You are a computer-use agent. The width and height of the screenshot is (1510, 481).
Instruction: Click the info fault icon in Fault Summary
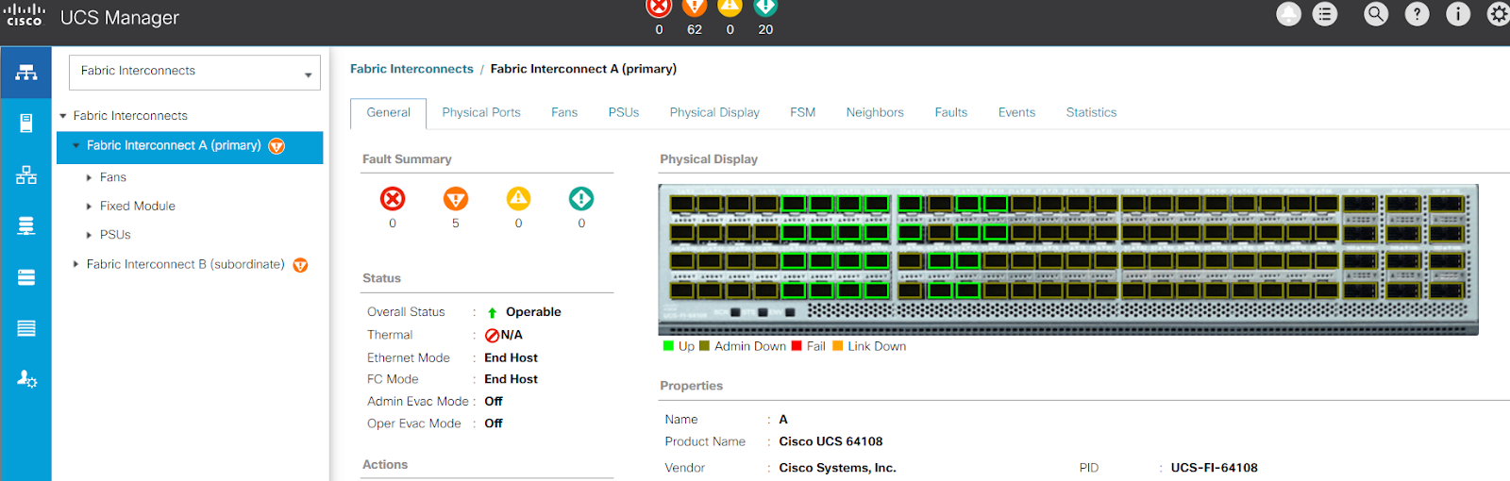(581, 199)
